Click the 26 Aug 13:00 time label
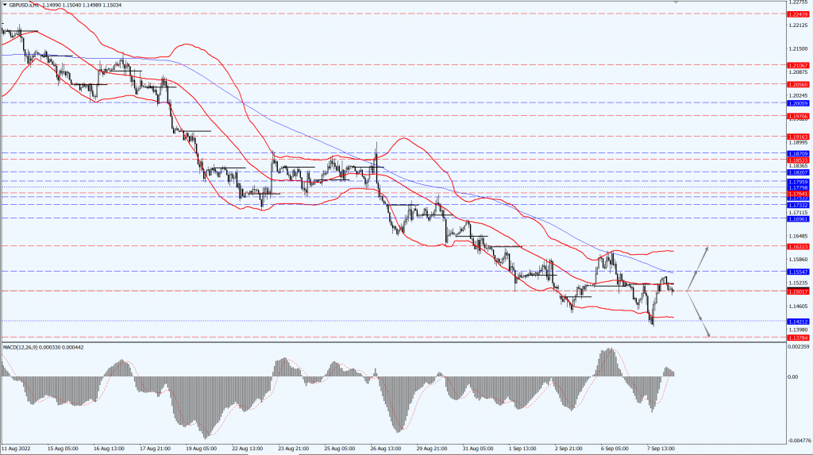 click(386, 449)
